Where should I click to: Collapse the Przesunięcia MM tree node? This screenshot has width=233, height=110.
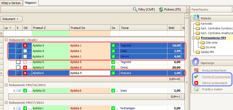click(193, 38)
